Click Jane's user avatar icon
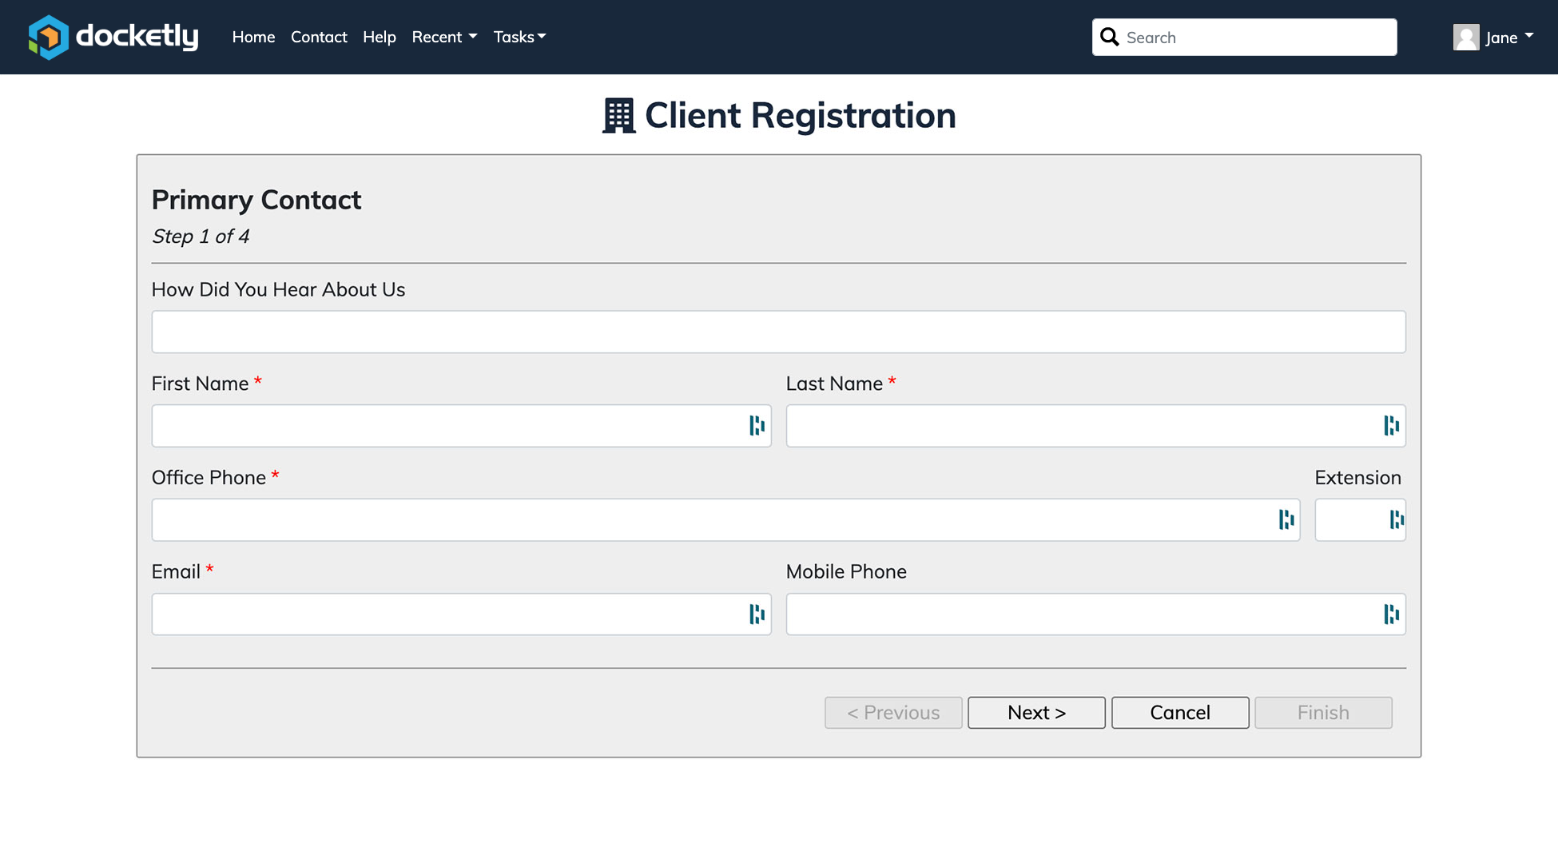Viewport: 1558px width, 863px height. [1465, 37]
